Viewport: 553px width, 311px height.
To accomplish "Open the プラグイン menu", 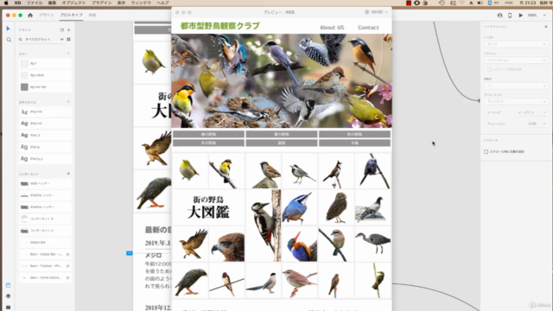I will (x=102, y=3).
